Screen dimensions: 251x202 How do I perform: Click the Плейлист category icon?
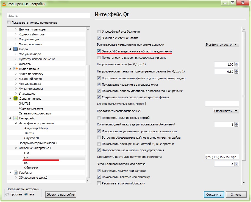[x=16, y=173]
